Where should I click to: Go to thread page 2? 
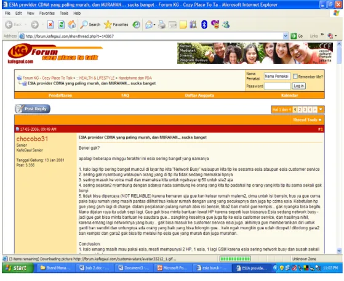point(300,110)
